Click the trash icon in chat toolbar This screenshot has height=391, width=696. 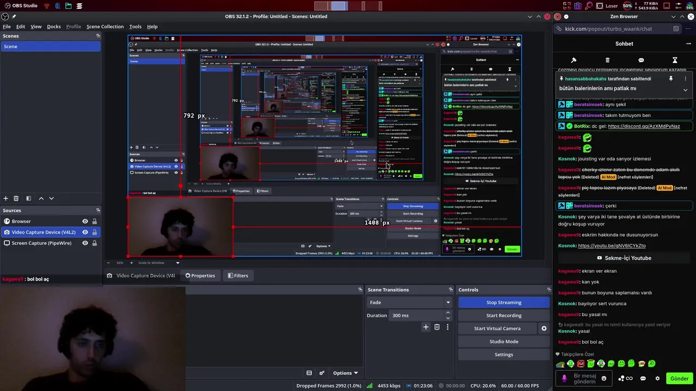tap(607, 60)
